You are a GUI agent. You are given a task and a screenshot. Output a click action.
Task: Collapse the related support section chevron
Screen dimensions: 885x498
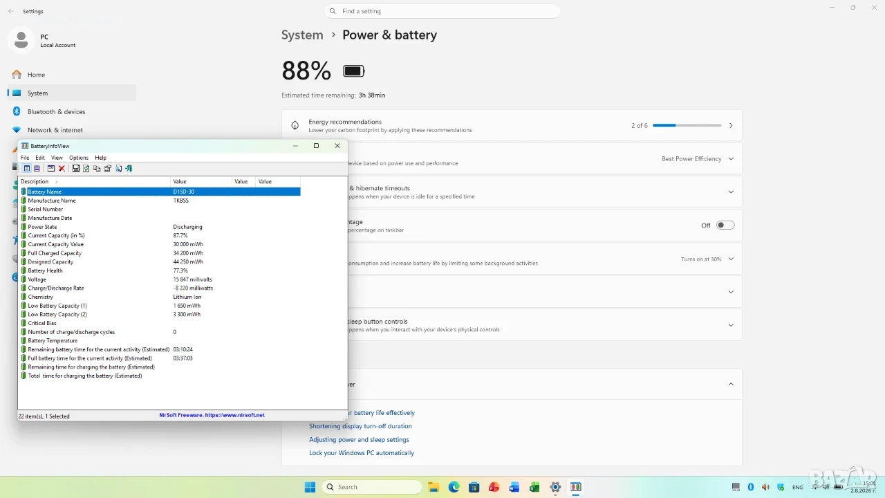pos(731,384)
